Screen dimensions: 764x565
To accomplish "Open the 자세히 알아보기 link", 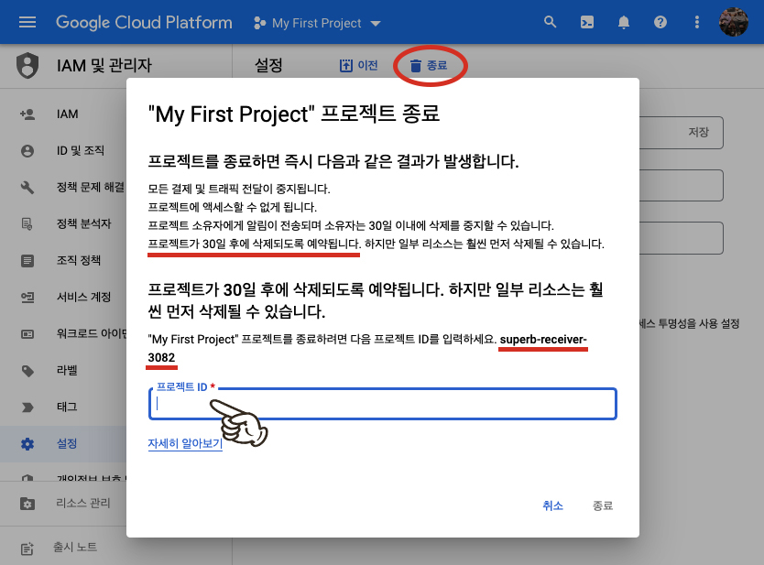I will click(x=185, y=444).
